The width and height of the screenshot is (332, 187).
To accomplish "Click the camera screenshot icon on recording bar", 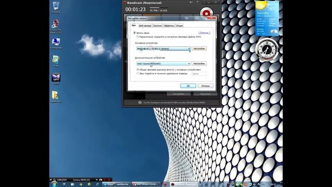I will (101, 180).
